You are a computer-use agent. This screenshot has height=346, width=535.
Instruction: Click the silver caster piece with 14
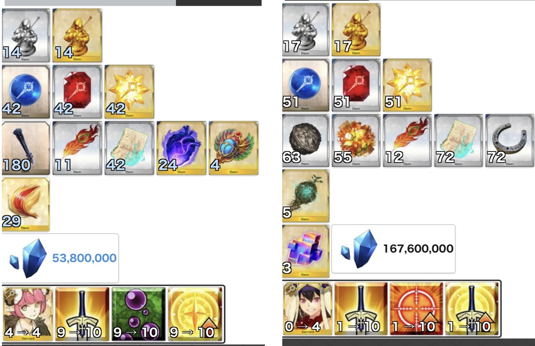click(x=26, y=35)
